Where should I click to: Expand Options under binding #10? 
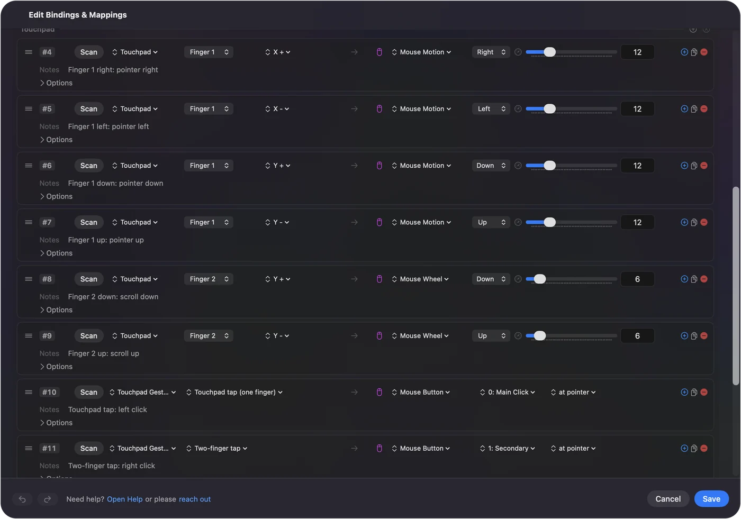pos(56,423)
